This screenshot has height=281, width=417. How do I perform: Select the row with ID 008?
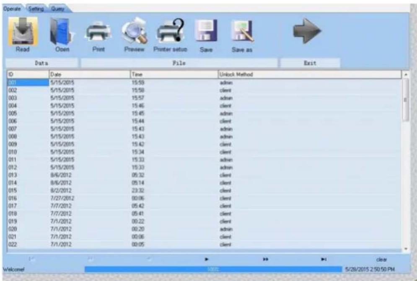tap(204, 137)
